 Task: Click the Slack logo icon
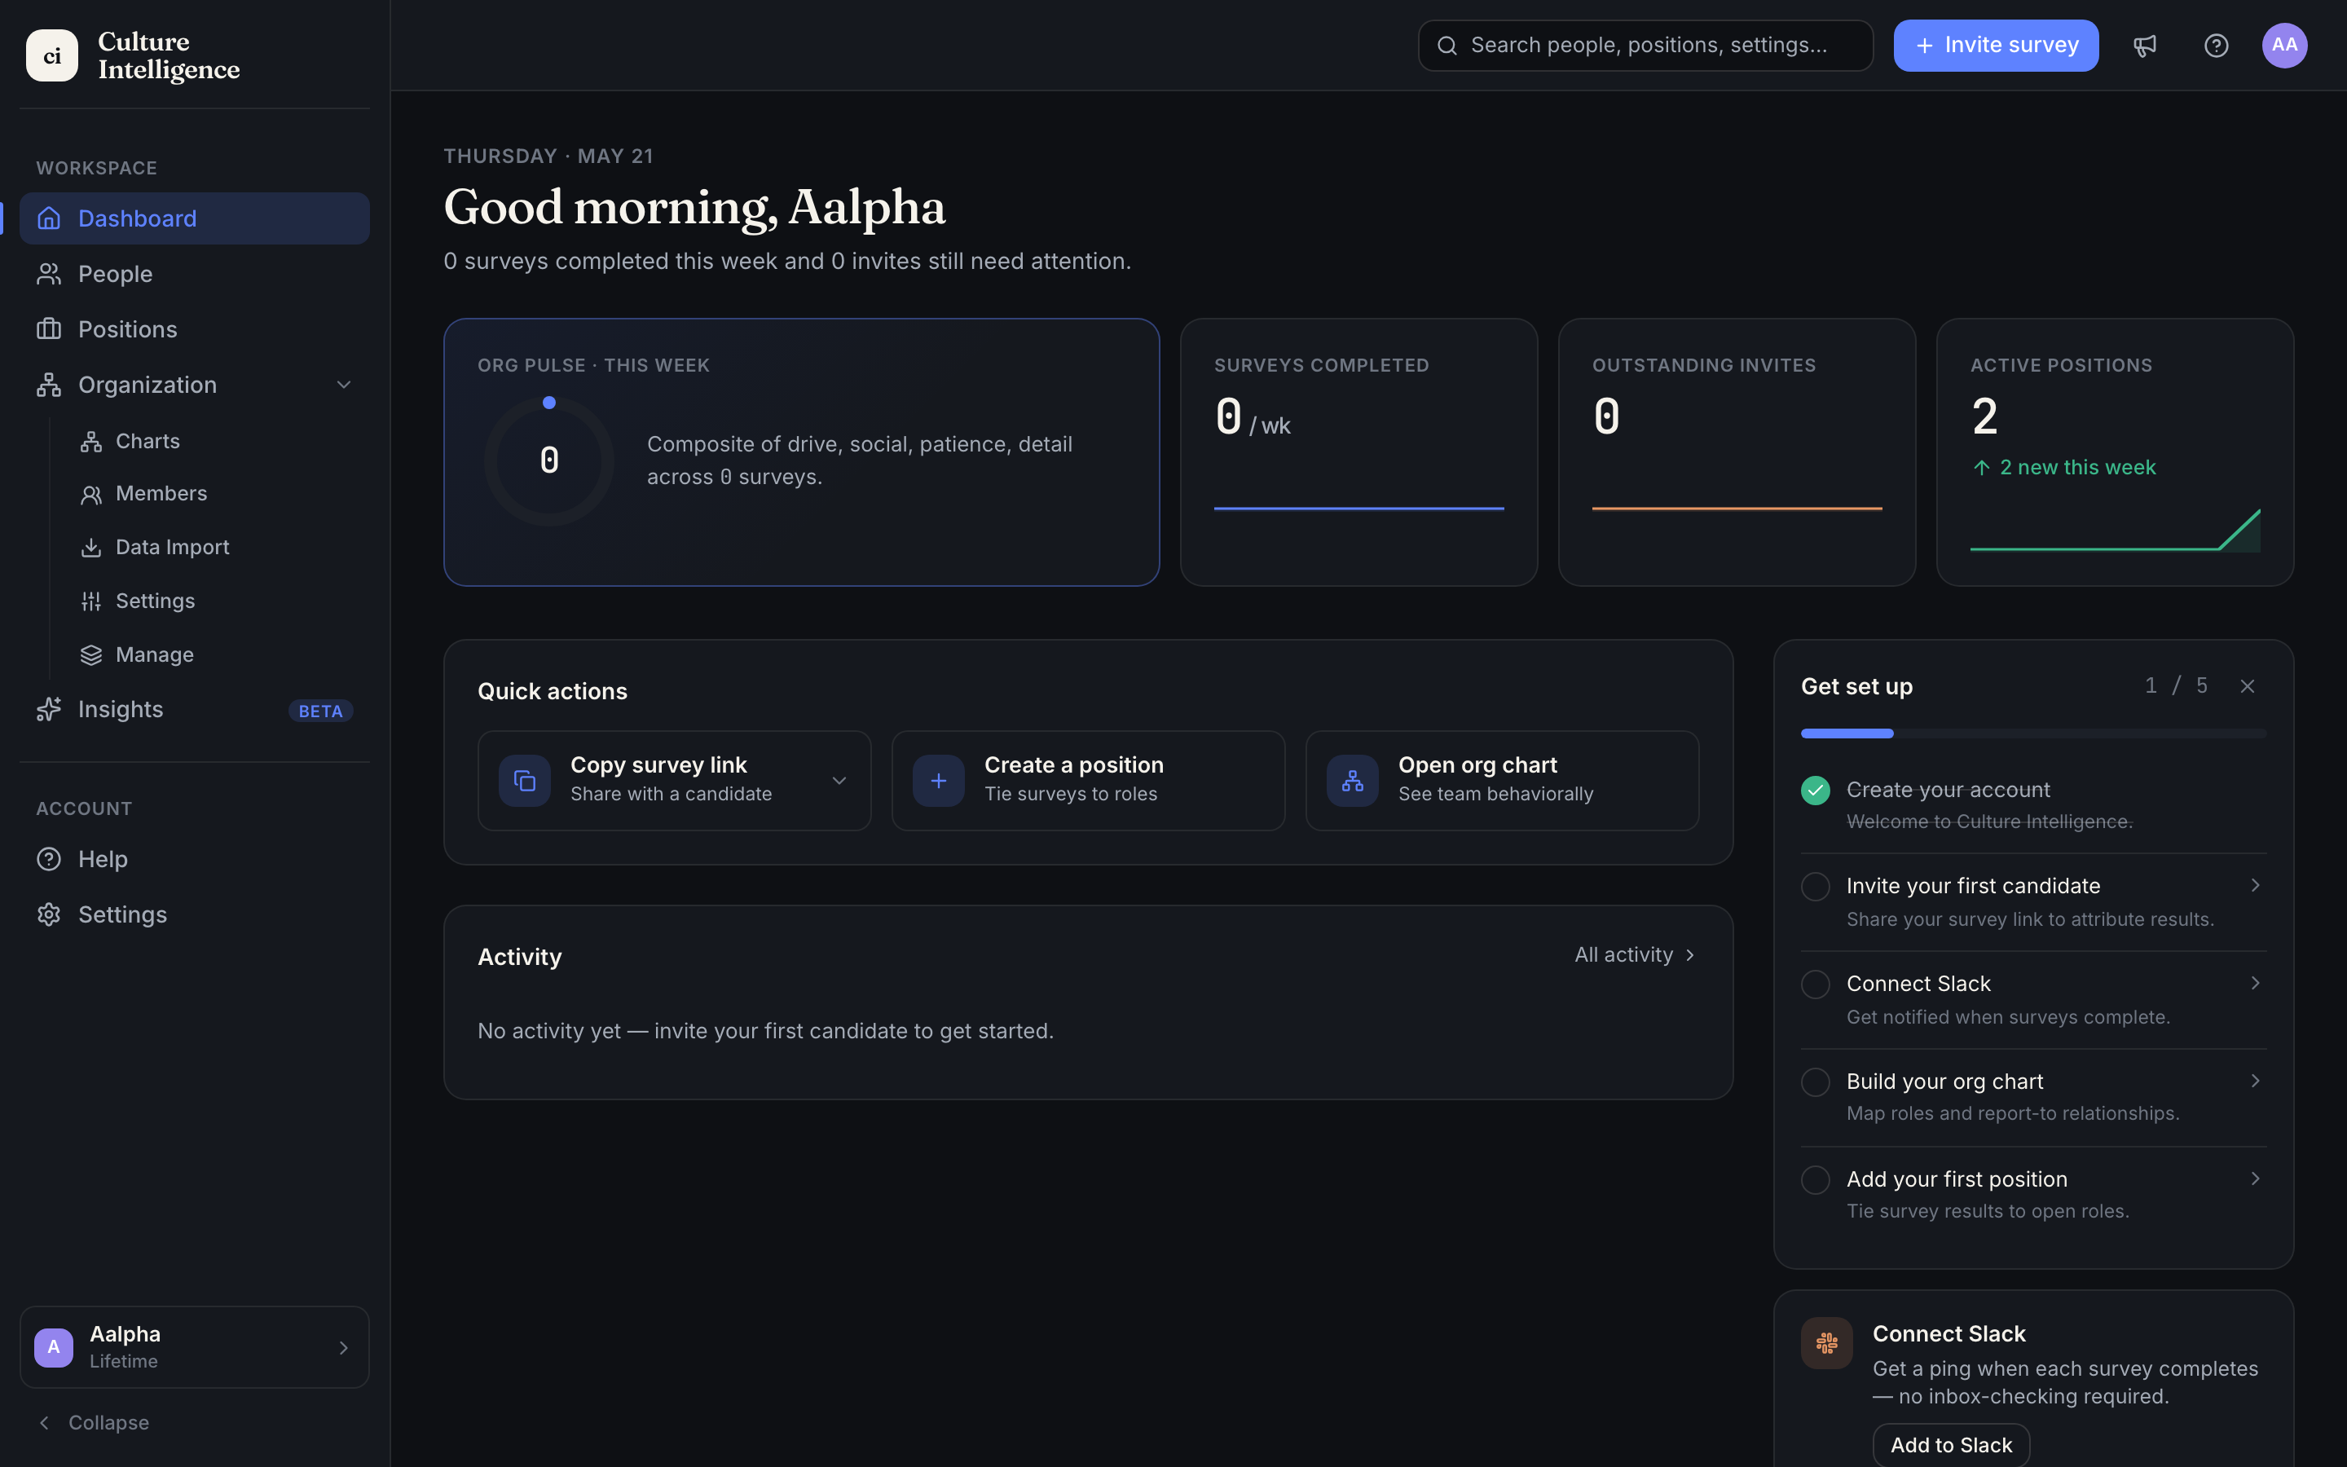pyautogui.click(x=1827, y=1343)
